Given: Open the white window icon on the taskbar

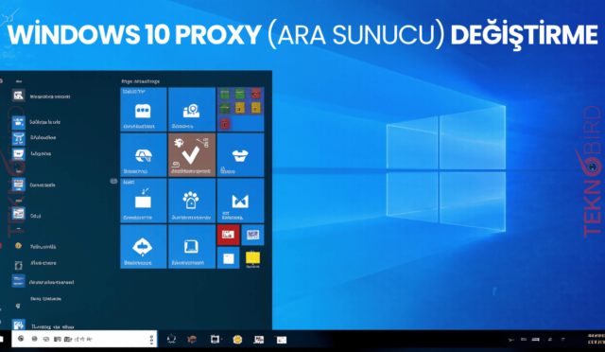Looking at the screenshot, I should pyautogui.click(x=282, y=340).
